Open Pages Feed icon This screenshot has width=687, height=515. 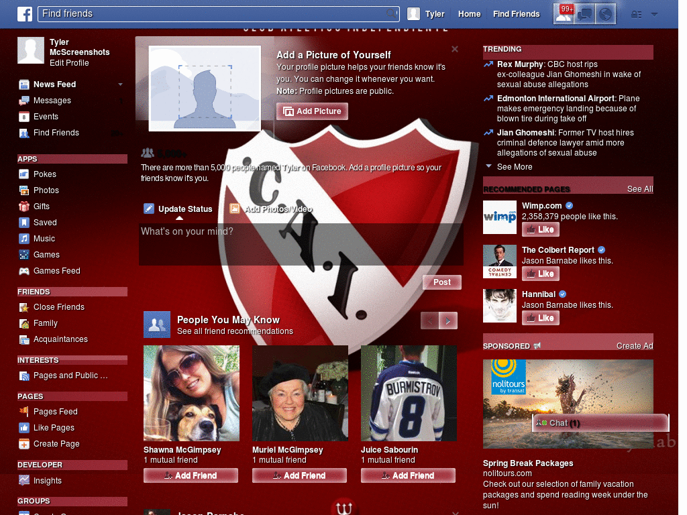pos(24,412)
